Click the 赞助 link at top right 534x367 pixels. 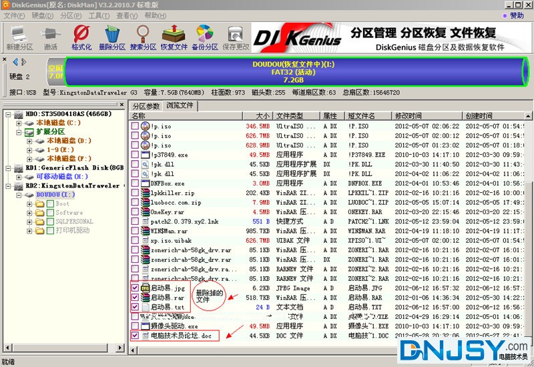pos(516,15)
